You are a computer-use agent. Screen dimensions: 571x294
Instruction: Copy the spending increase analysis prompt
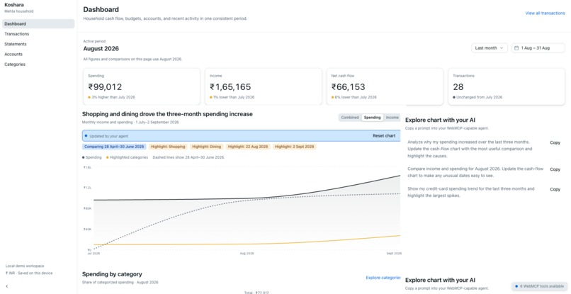pyautogui.click(x=555, y=143)
